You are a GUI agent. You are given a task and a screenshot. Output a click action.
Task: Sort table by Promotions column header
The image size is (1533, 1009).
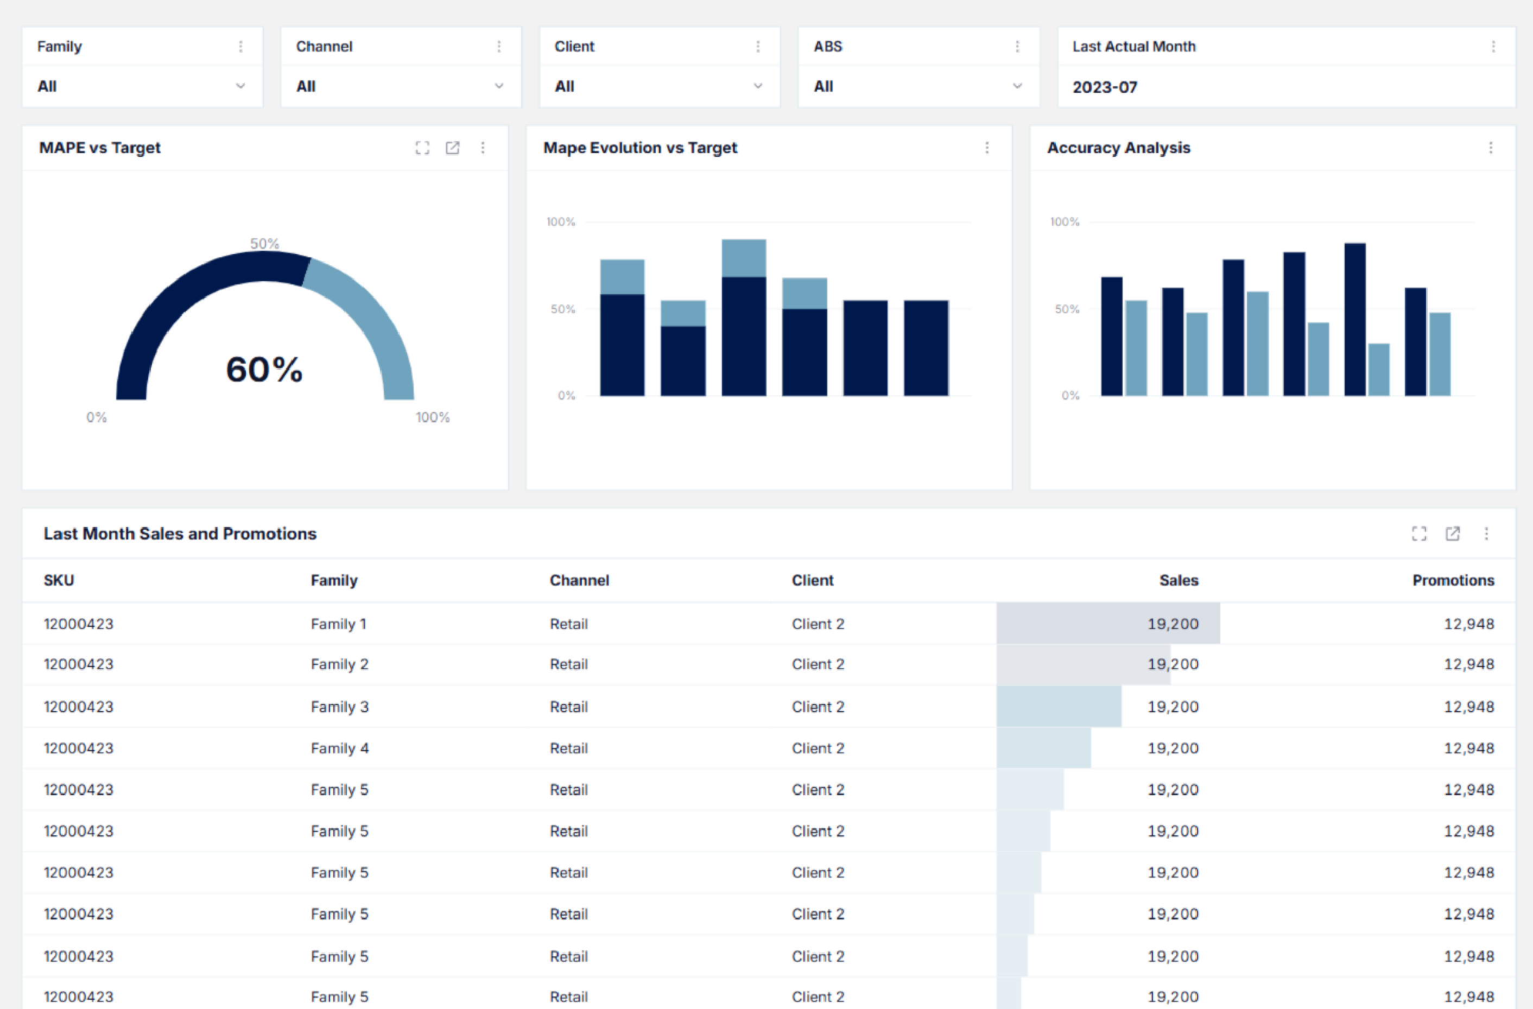click(1453, 580)
